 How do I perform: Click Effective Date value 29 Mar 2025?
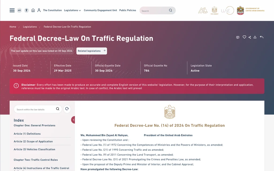click(63, 71)
